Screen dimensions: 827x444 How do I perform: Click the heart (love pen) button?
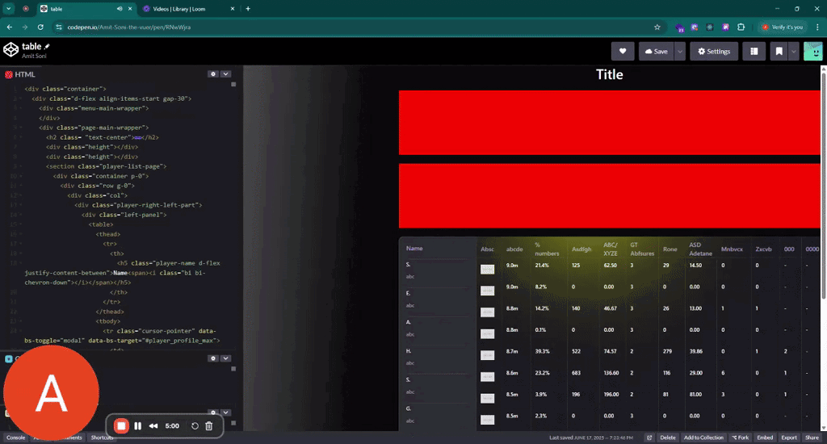(622, 51)
